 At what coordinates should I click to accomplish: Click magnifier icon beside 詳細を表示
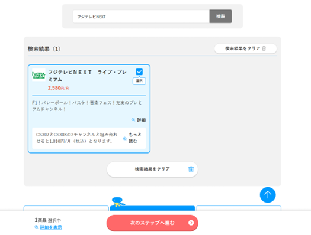36,227
